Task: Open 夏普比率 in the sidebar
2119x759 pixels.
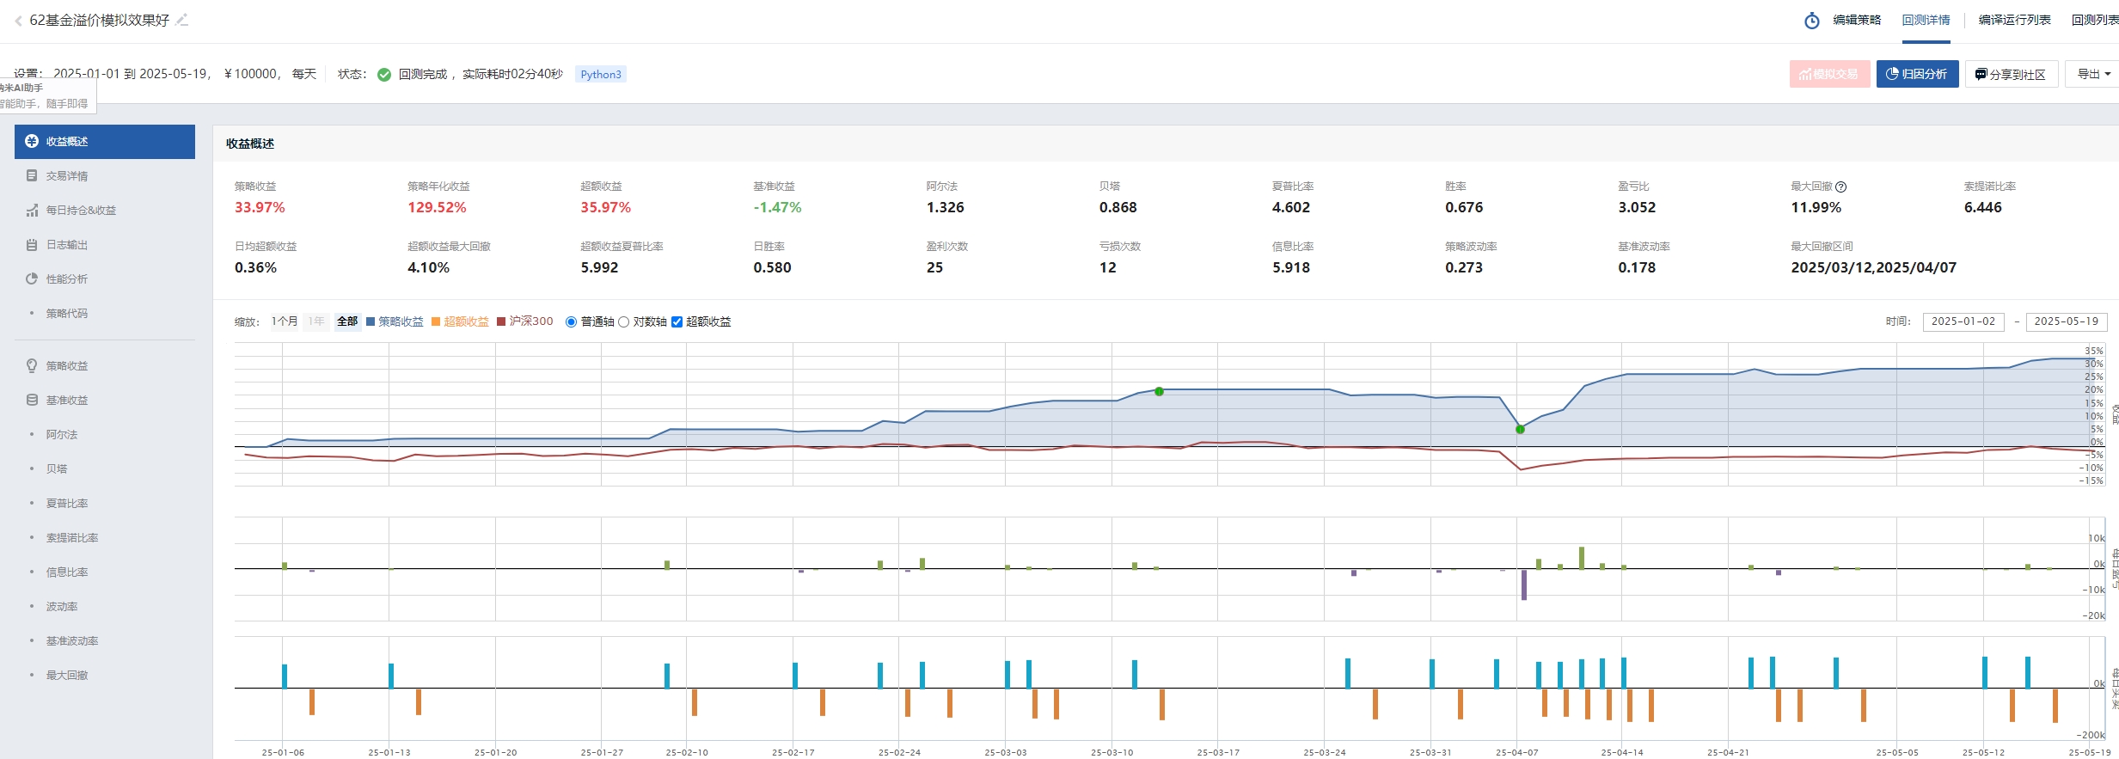Action: coord(67,504)
